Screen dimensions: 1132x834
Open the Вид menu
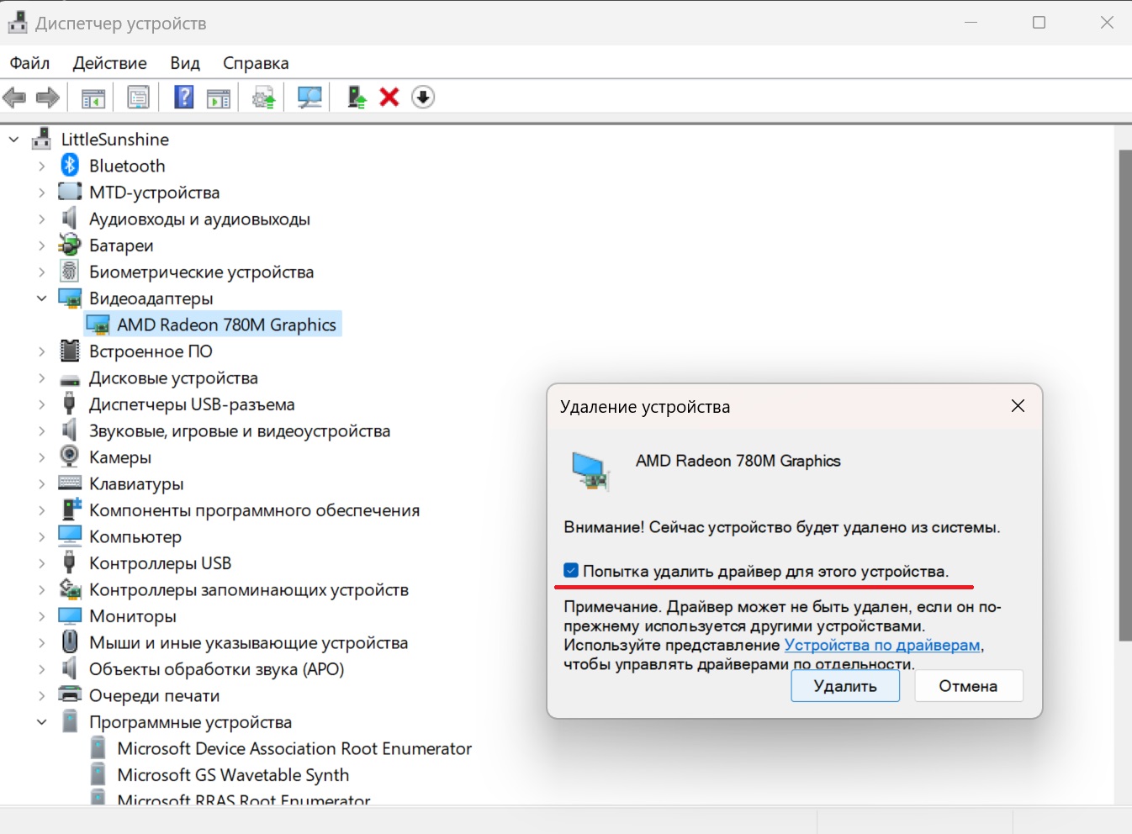point(185,63)
